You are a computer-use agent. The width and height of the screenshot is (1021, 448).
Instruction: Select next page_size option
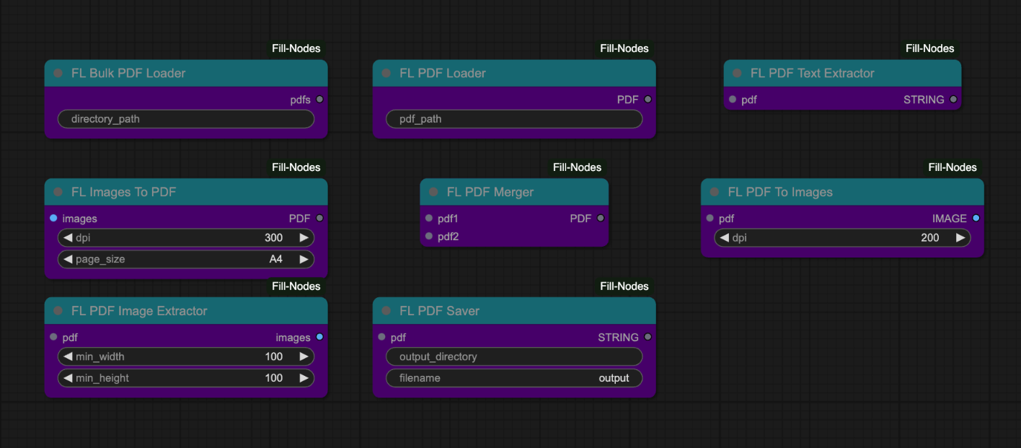[x=304, y=259]
